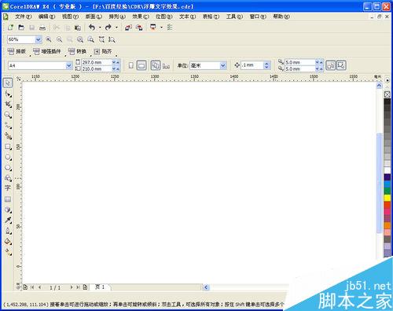Open the Fill bucket tool
This screenshot has width=393, height=311.
click(x=8, y=242)
